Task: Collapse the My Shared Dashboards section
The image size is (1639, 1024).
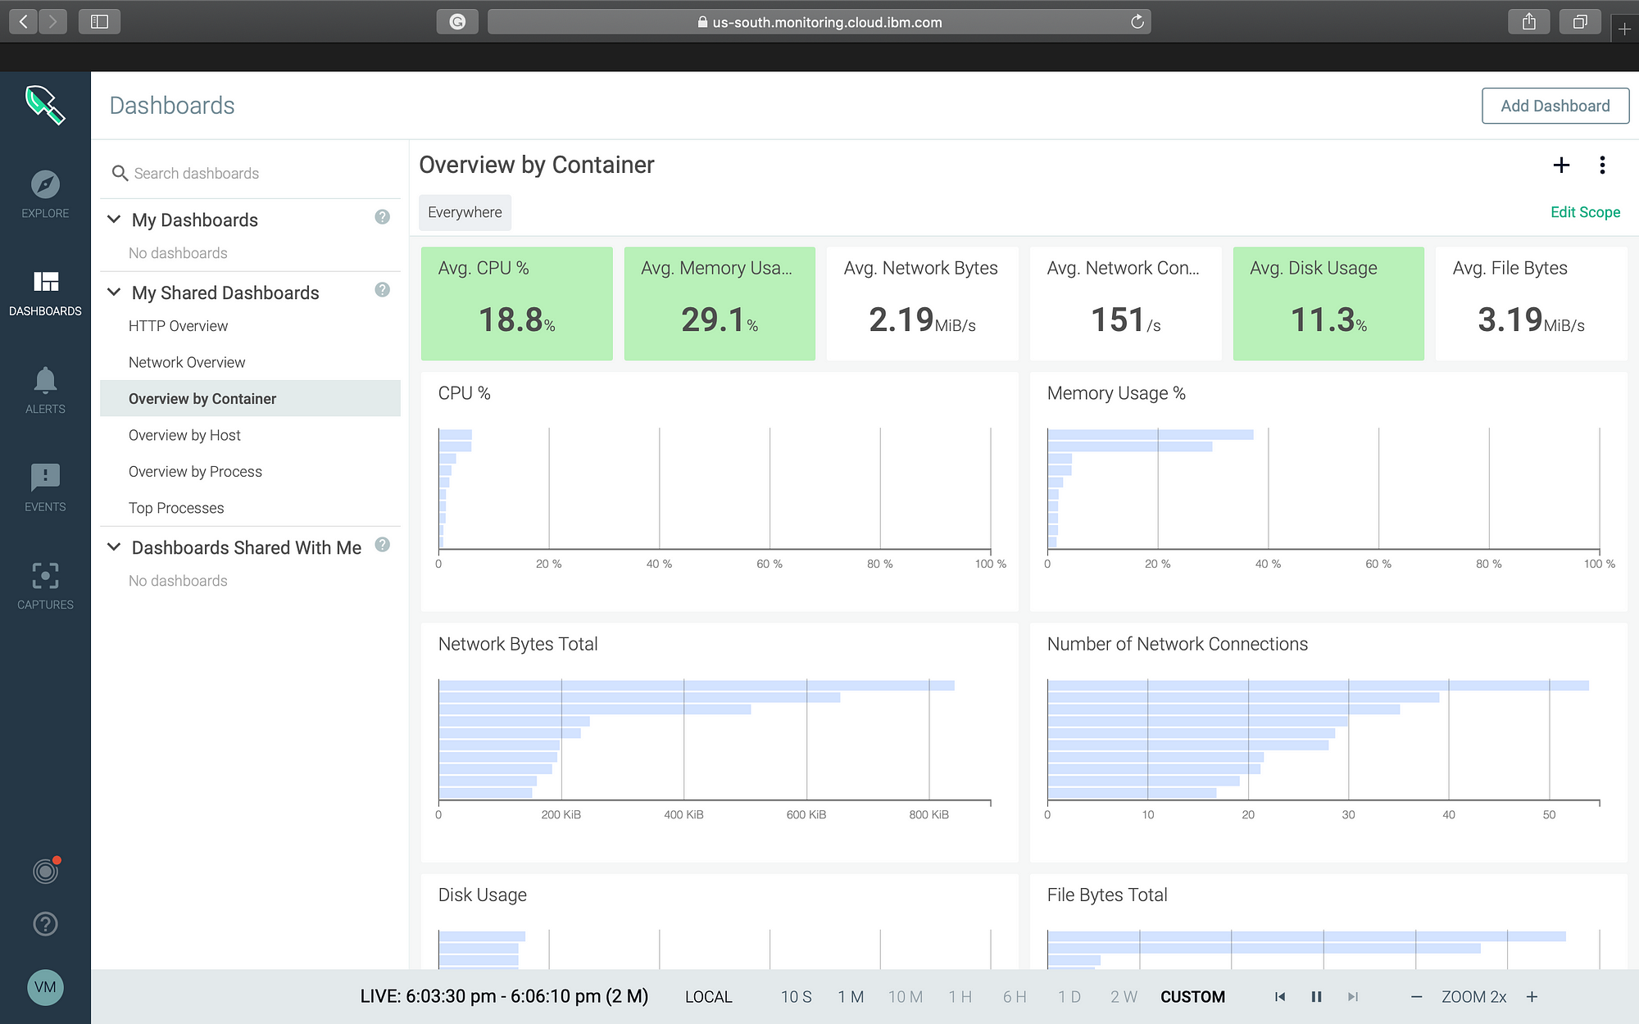Action: click(x=114, y=292)
